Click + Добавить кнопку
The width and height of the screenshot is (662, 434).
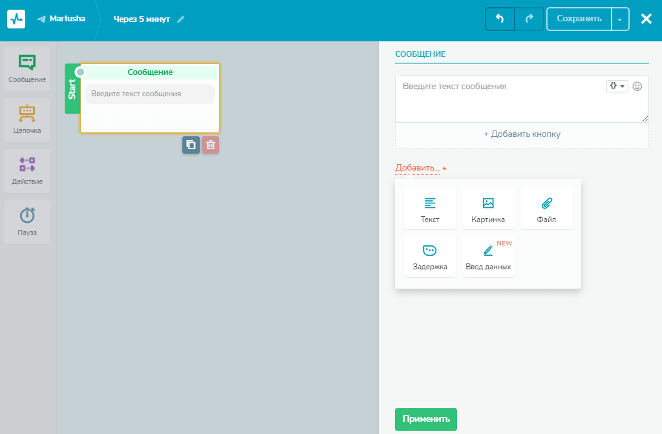(522, 134)
